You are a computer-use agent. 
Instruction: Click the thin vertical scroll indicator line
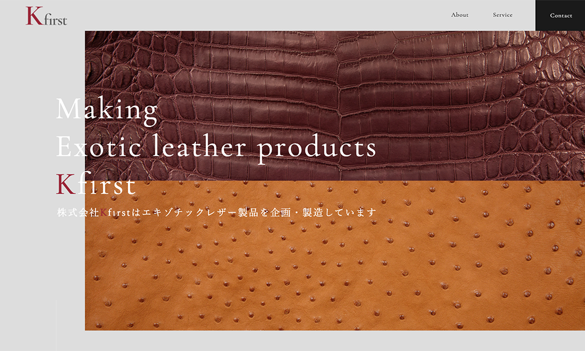(56, 325)
